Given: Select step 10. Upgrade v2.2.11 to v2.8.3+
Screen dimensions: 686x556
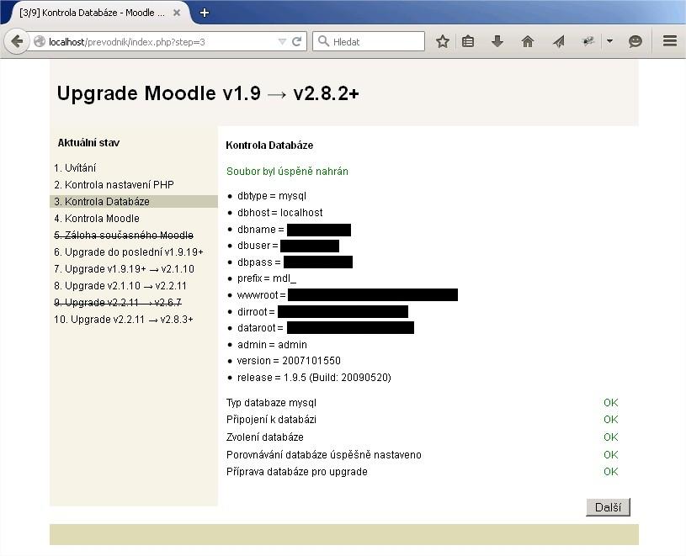Looking at the screenshot, I should (124, 320).
